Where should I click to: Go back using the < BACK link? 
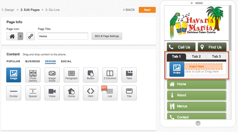[x=129, y=10]
